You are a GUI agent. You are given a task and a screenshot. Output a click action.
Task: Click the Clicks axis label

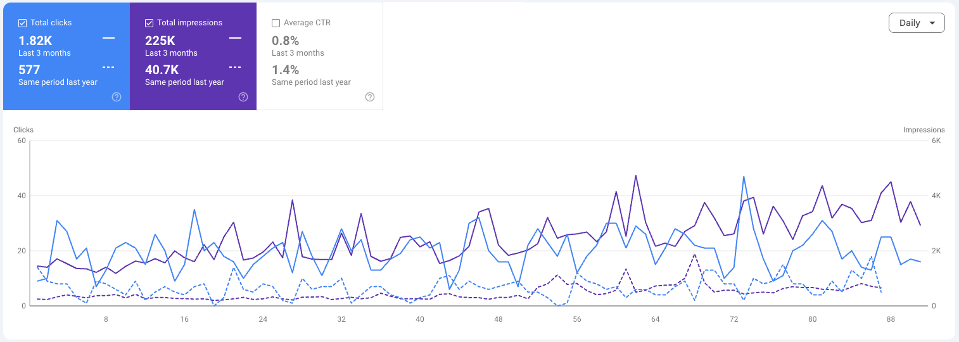tap(23, 130)
